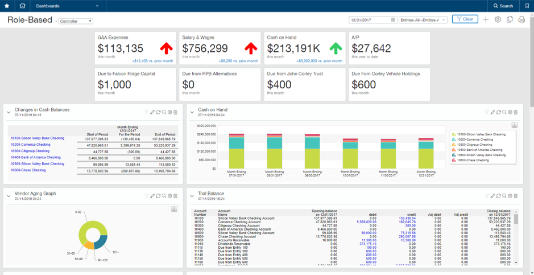The image size is (534, 275).
Task: Open the Controller role dropdown
Action: tap(76, 21)
